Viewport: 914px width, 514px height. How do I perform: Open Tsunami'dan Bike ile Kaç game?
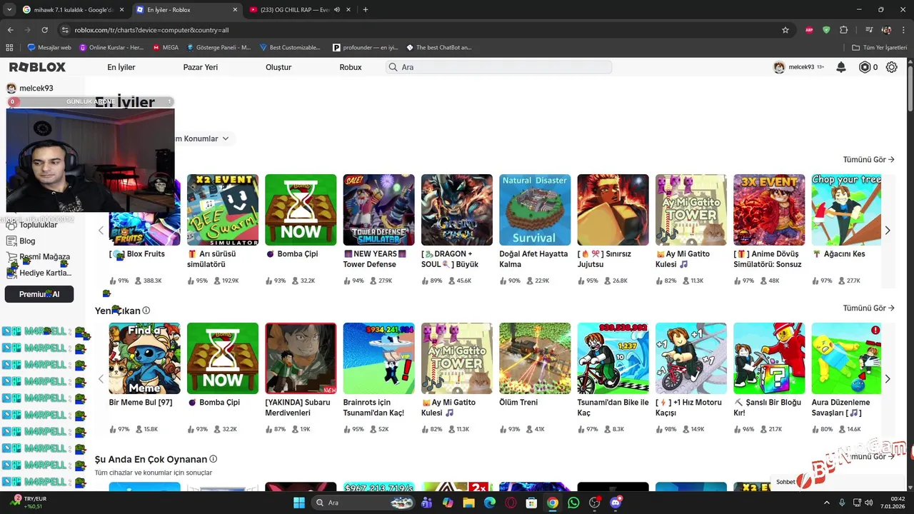click(613, 358)
